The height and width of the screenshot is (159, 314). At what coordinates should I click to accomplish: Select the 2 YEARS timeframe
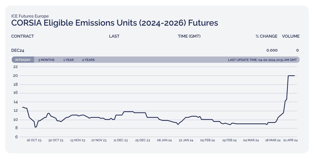click(88, 60)
